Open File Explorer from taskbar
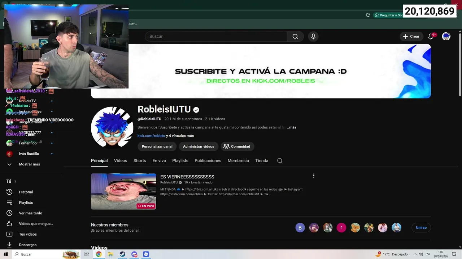 [x=110, y=254]
